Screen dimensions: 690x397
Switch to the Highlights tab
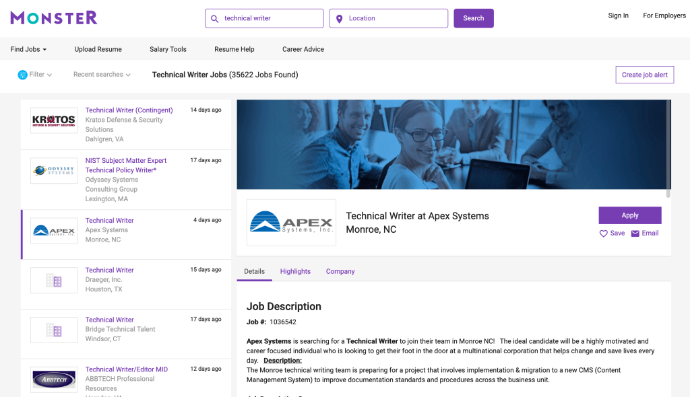click(x=295, y=271)
